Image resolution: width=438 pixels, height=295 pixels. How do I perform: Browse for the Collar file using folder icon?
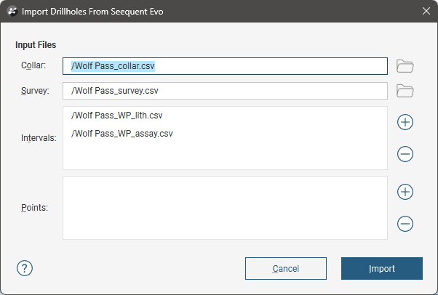[405, 66]
